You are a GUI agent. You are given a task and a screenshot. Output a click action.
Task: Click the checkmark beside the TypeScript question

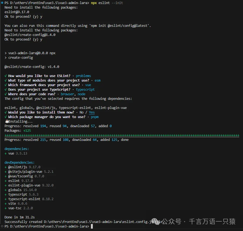click(x=6, y=90)
